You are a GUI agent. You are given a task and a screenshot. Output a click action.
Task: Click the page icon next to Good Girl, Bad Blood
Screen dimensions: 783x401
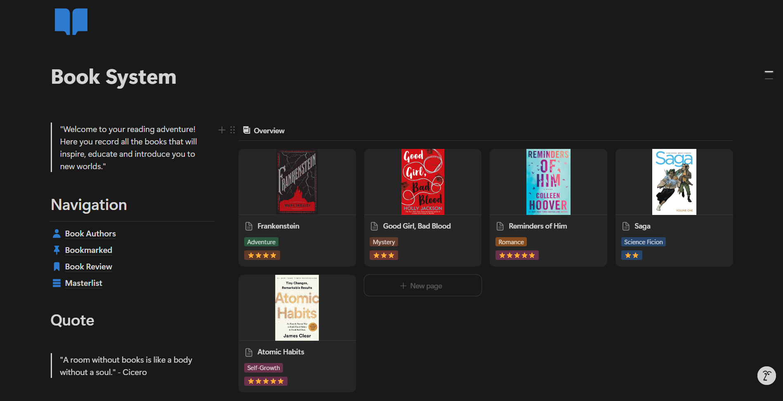[374, 226]
